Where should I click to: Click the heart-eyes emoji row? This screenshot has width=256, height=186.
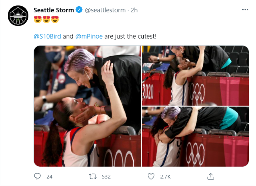(x=46, y=19)
